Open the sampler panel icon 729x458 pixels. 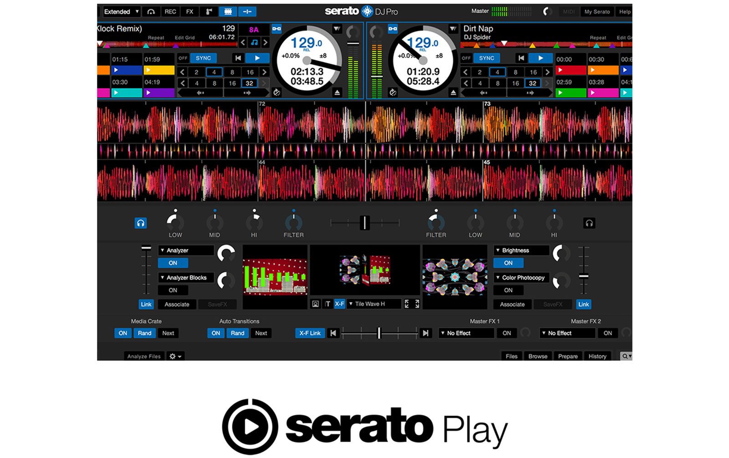pyautogui.click(x=209, y=11)
